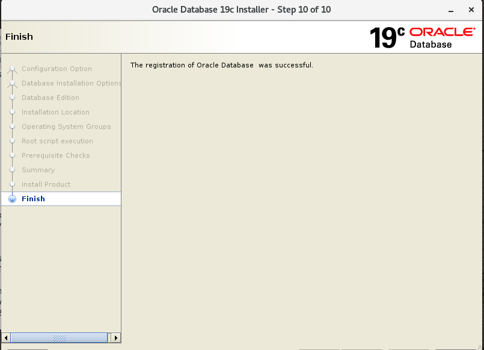The height and width of the screenshot is (350, 484).
Task: Click the Install Product step bullet
Action: pyautogui.click(x=13, y=184)
